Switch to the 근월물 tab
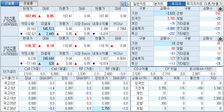224x112 pixels. pyautogui.click(x=10, y=3)
